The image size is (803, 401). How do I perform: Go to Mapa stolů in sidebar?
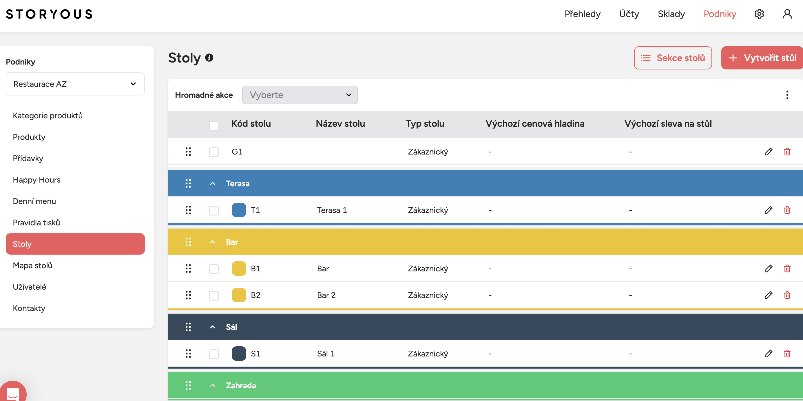coord(32,265)
